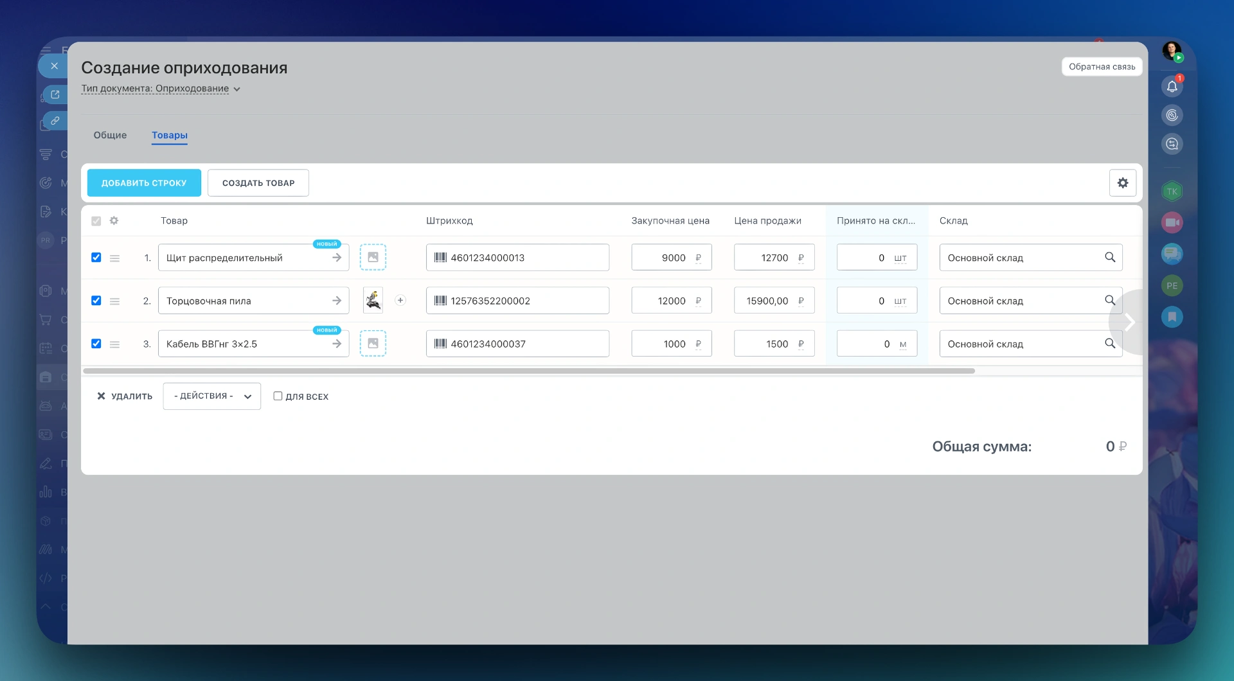This screenshot has height=681, width=1234.
Task: Open warehouse search for Торцовочная пила row
Action: [1109, 301]
